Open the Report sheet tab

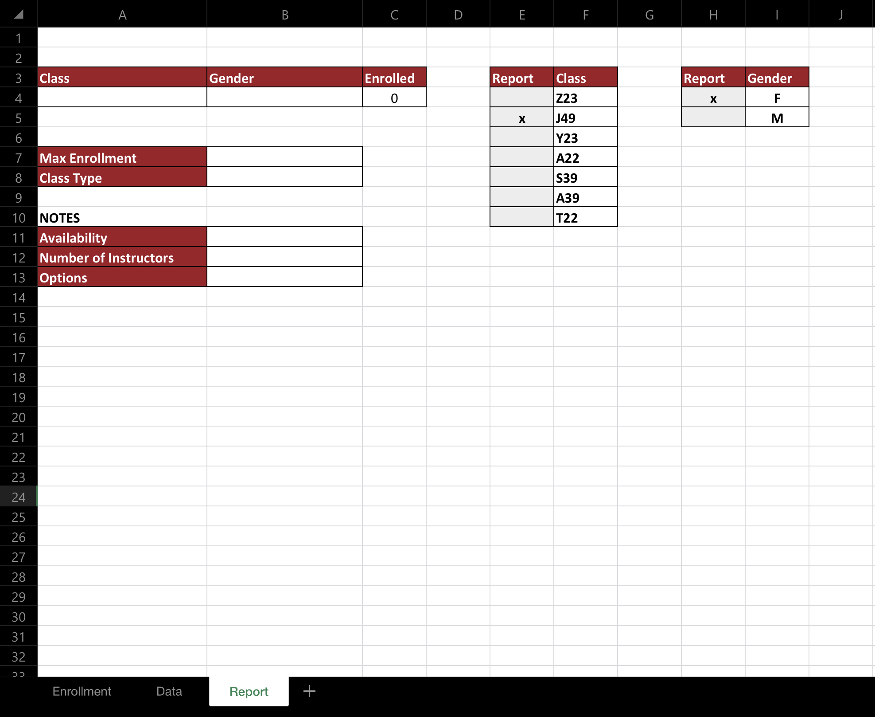[x=249, y=691]
